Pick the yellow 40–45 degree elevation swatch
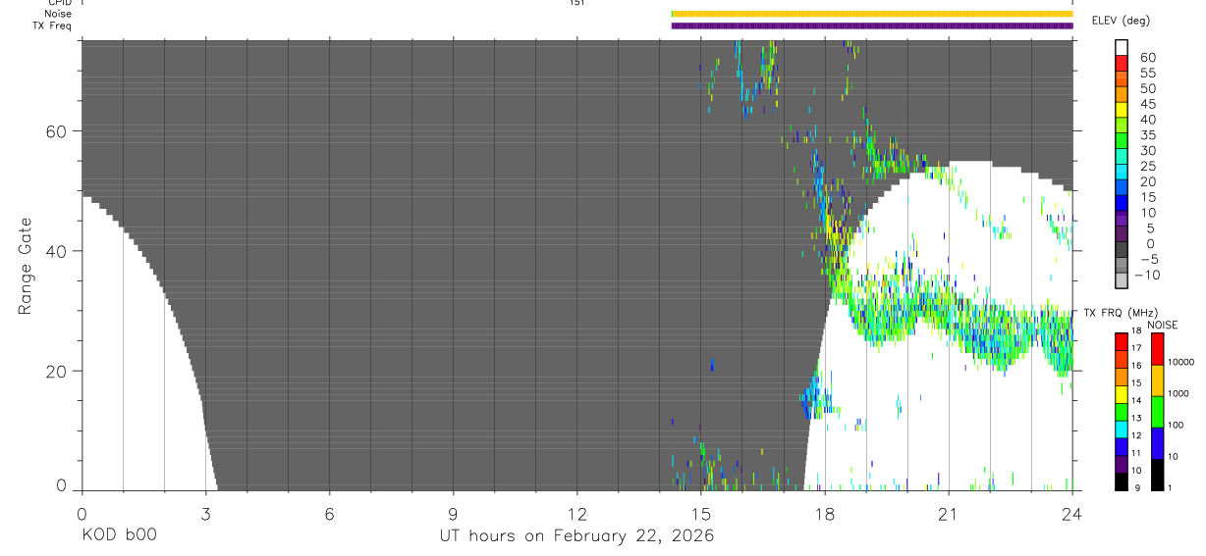Image resolution: width=1206 pixels, height=556 pixels. click(x=1121, y=109)
